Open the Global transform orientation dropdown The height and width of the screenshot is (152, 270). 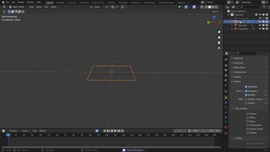click(x=97, y=7)
